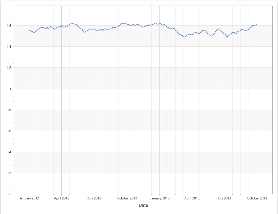This screenshot has width=278, height=214.
Task: Click the 1.2 y-axis label
Action: [9, 68]
